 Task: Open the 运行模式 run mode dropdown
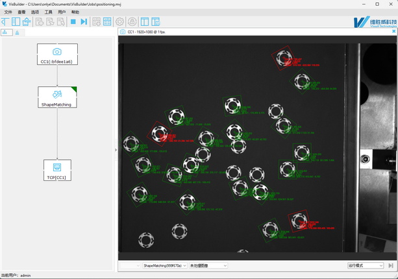coord(380,265)
